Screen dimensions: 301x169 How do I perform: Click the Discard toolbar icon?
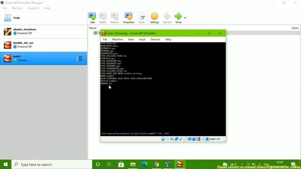click(167, 18)
